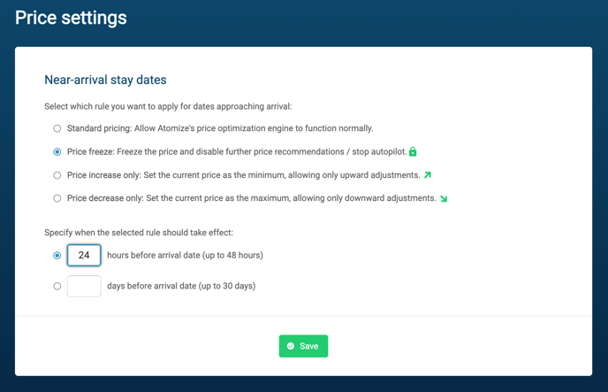The image size is (608, 392).
Task: Focus the empty days input field
Action: point(84,286)
